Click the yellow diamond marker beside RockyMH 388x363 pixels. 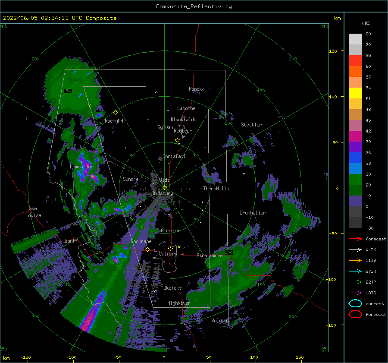tap(115, 113)
